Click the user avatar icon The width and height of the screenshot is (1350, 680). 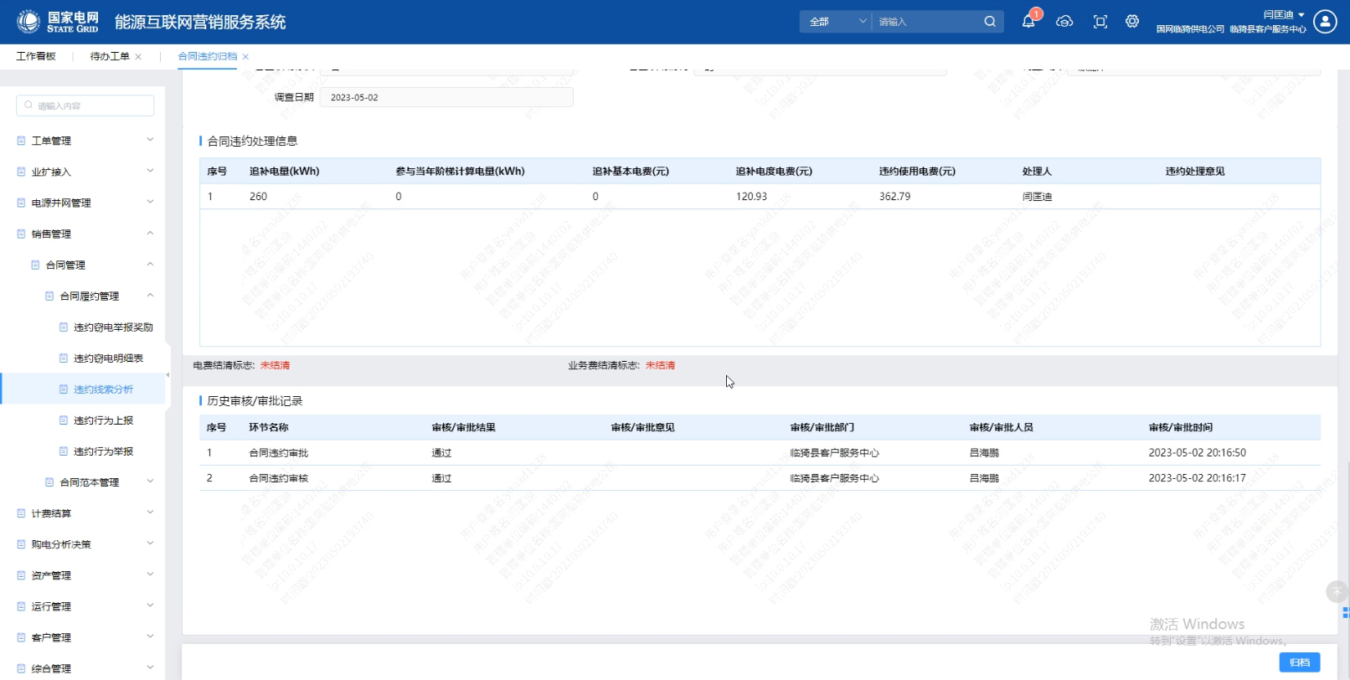click(x=1325, y=22)
